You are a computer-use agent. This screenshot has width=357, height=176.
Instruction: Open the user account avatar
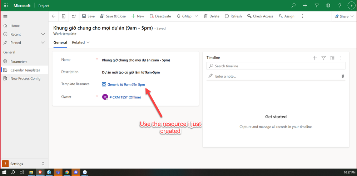click(x=351, y=6)
